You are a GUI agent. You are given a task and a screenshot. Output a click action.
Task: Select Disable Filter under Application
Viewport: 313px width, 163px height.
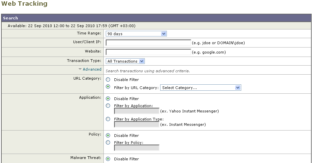pos(108,98)
